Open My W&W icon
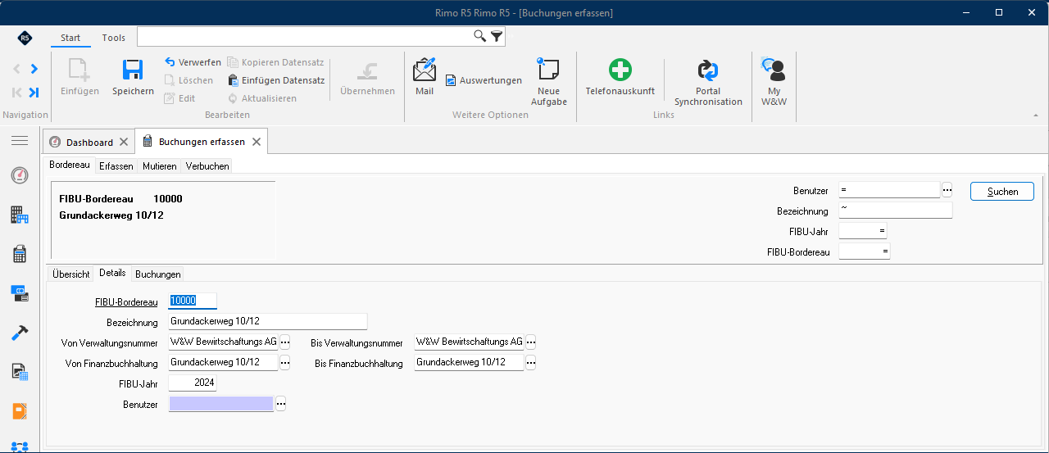 [x=773, y=70]
